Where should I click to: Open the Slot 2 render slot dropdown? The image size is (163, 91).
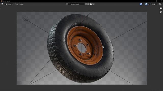pyautogui.click(x=154, y=4)
